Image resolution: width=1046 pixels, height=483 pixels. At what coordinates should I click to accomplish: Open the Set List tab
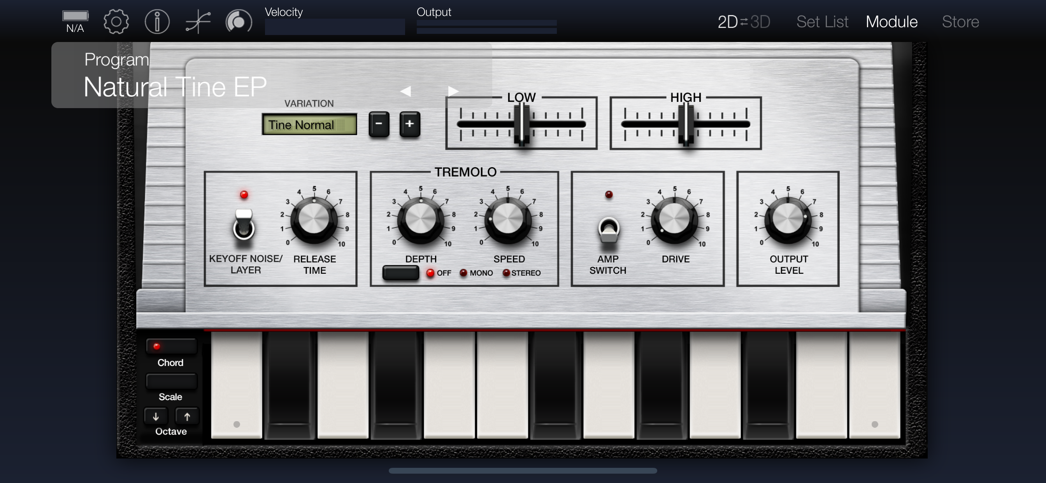[x=822, y=21]
